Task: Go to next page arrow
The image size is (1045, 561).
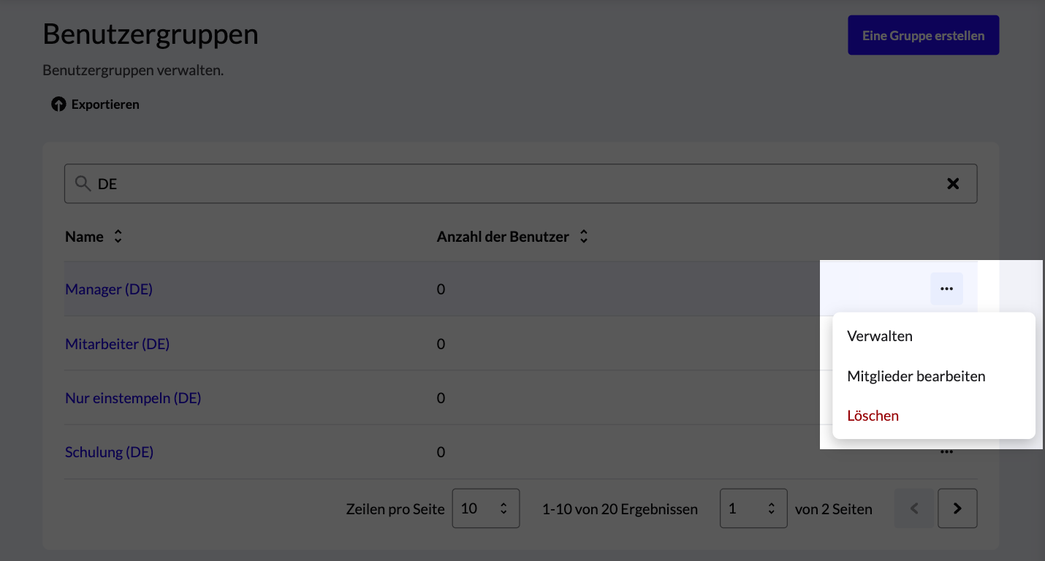Action: tap(957, 508)
